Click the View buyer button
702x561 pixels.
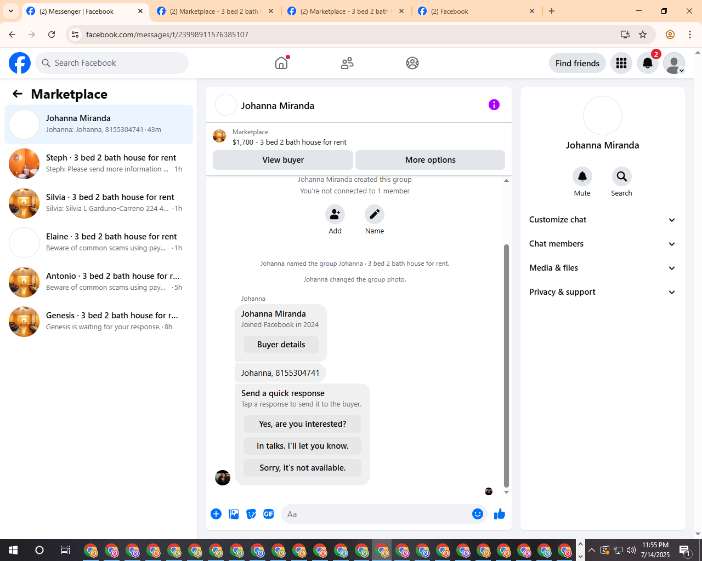click(x=283, y=160)
